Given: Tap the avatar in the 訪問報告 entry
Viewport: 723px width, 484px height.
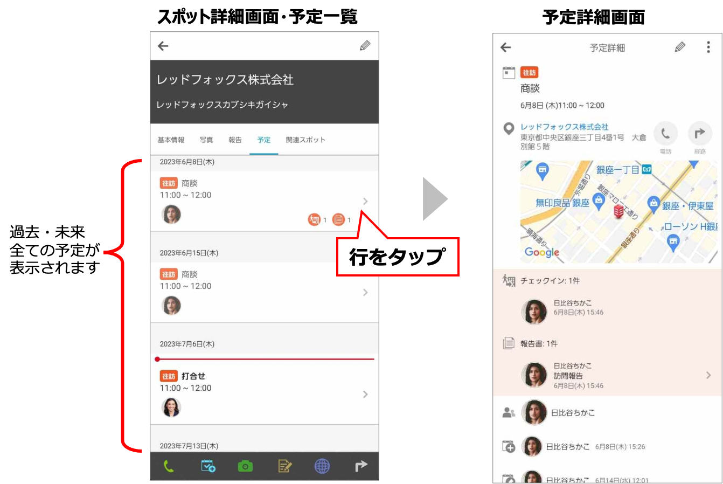Looking at the screenshot, I should coord(534,375).
